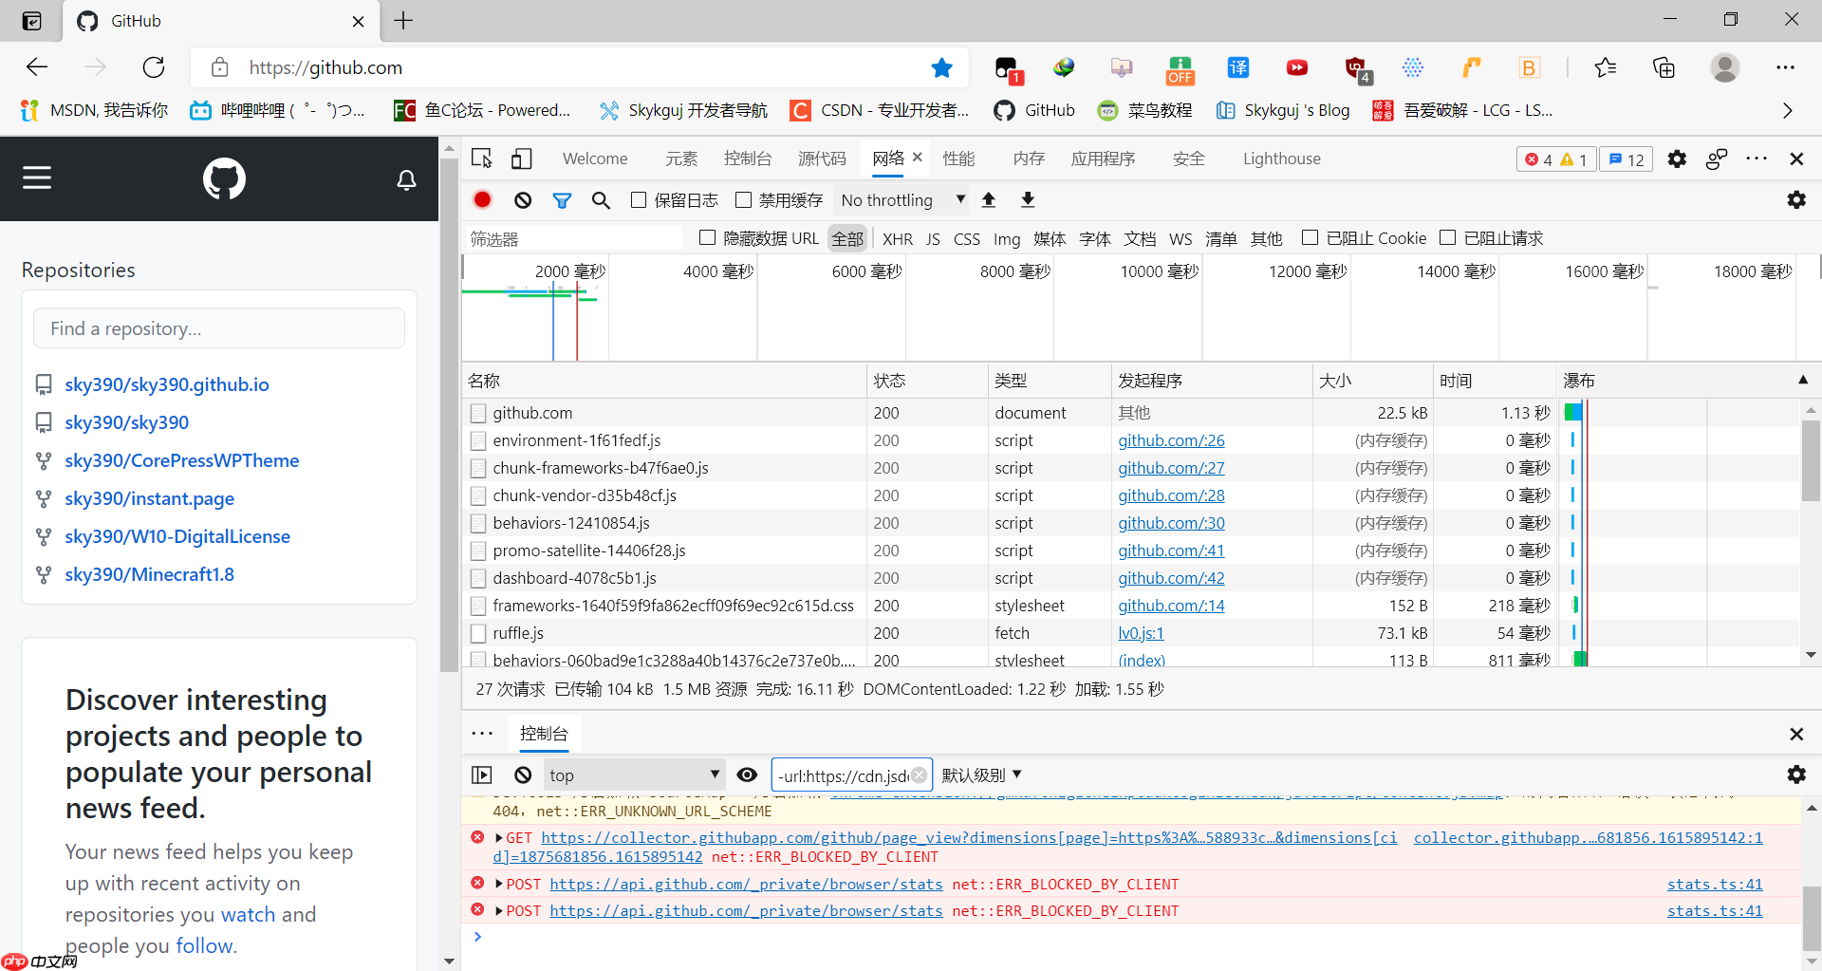
Task: Toggle the device emulation mode
Action: pos(520,159)
